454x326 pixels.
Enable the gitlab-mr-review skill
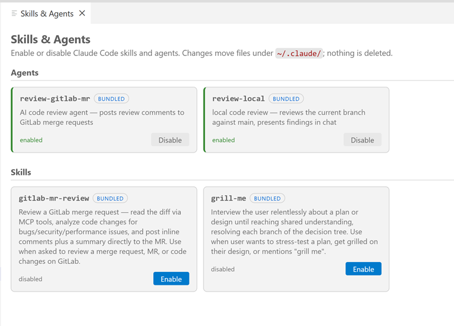point(171,279)
